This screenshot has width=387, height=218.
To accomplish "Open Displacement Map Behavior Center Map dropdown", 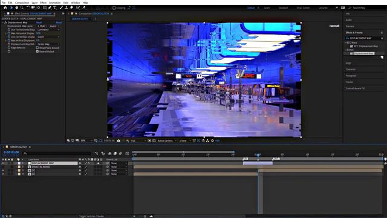I will pyautogui.click(x=48, y=44).
